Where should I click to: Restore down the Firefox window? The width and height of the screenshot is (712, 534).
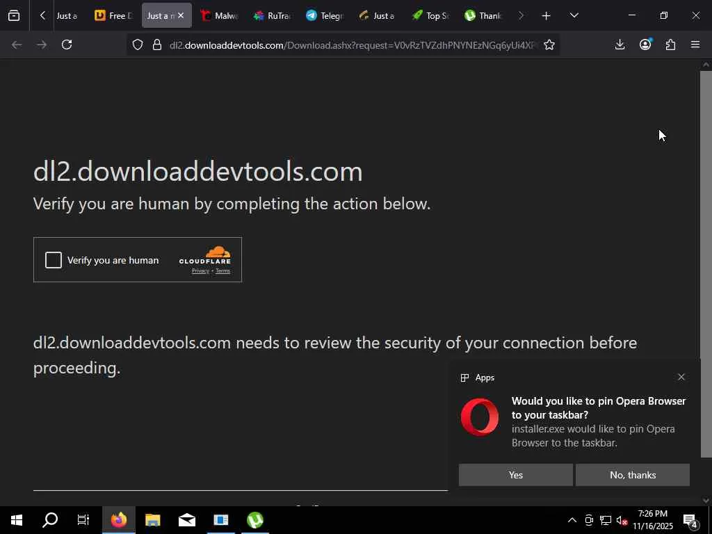664,15
